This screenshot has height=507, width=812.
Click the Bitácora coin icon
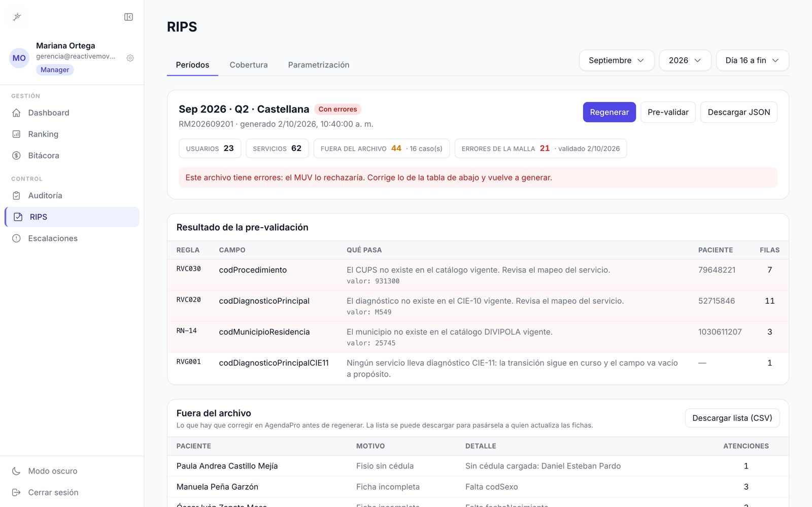point(17,156)
